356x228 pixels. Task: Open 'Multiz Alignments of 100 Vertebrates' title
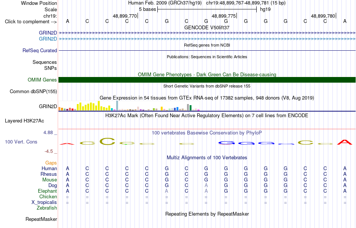[x=207, y=157]
